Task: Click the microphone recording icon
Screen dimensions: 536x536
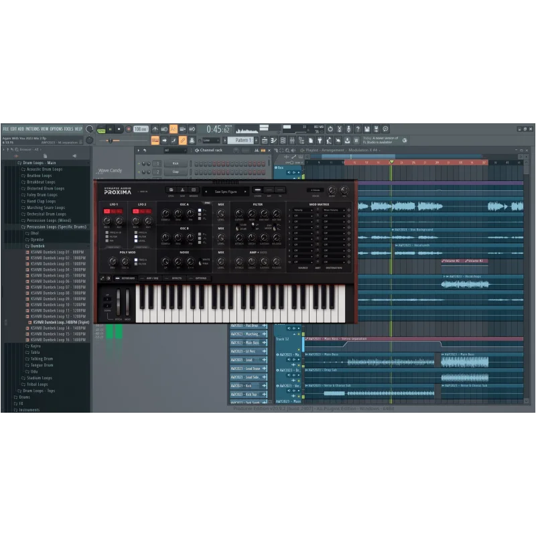Action: (x=348, y=129)
